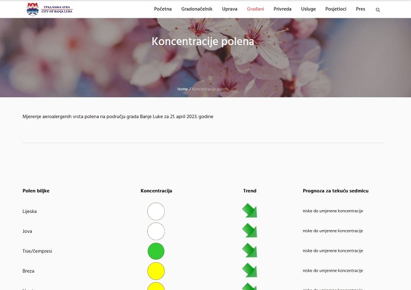Select the white Jova concentration circle

[x=156, y=231]
